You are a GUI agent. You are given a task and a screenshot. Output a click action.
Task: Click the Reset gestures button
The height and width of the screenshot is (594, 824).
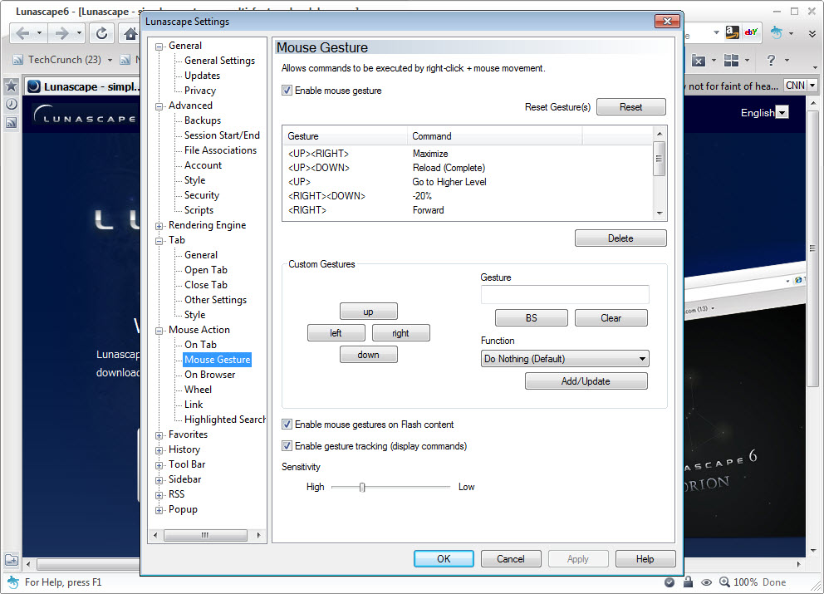pos(630,106)
